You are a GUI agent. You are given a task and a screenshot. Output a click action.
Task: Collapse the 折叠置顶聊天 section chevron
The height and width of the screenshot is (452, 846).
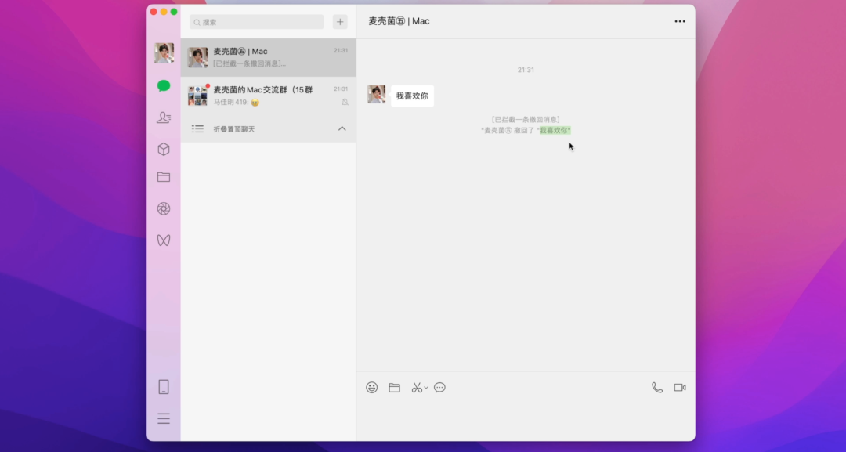point(342,129)
